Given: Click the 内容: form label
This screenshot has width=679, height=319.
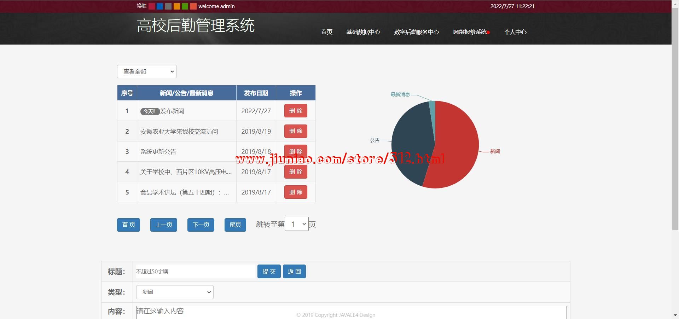Looking at the screenshot, I should click(116, 311).
